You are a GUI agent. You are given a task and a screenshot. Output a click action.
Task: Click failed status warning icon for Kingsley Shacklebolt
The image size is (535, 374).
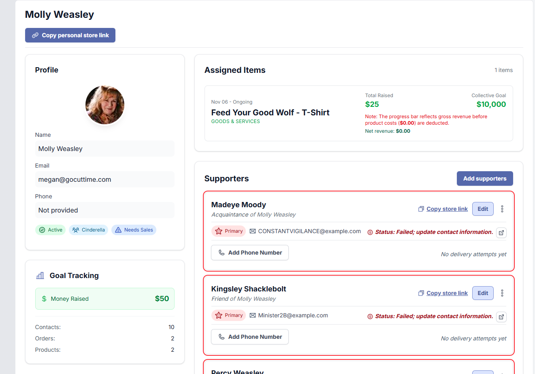click(x=370, y=317)
